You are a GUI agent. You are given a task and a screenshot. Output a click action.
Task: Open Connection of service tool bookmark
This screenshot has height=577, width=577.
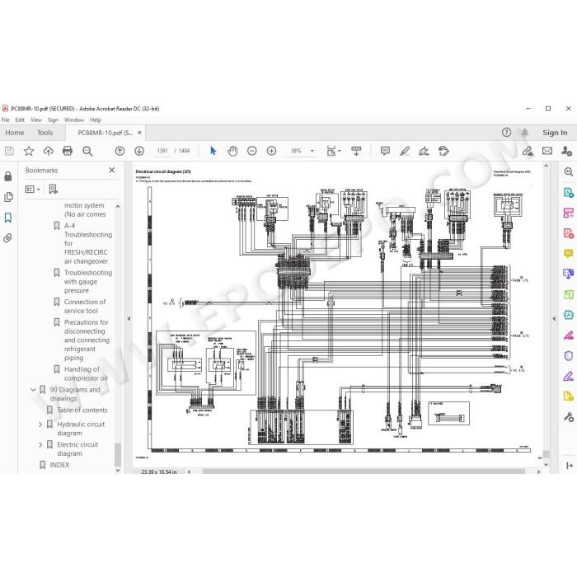[x=85, y=306]
